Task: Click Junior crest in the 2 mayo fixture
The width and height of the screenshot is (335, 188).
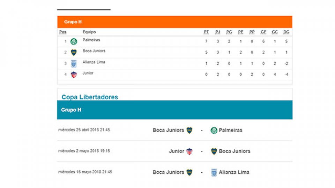Action: point(189,151)
